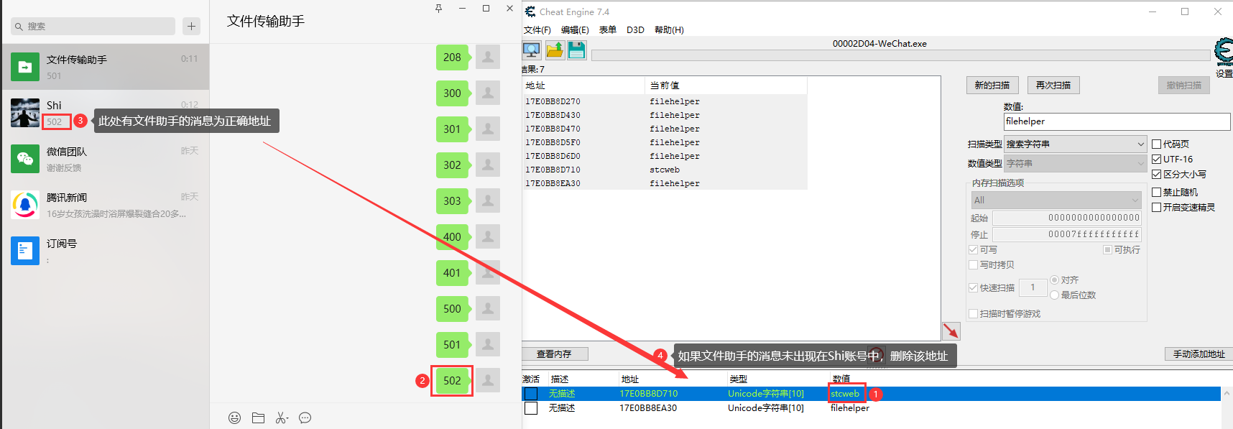This screenshot has width=1233, height=429.
Task: Enable the 禁止随机 checkbox
Action: (1157, 192)
